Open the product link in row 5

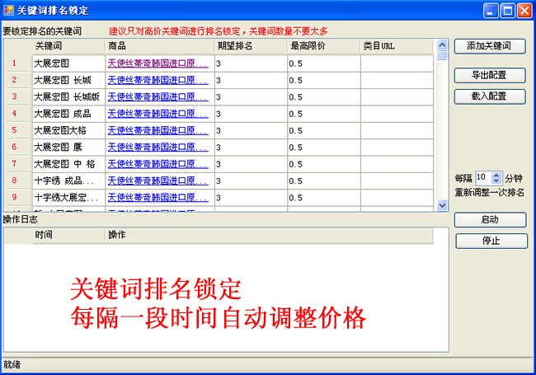[158, 130]
